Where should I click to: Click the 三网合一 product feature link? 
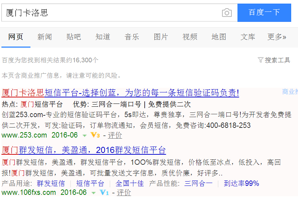pyautogui.click(x=198, y=184)
